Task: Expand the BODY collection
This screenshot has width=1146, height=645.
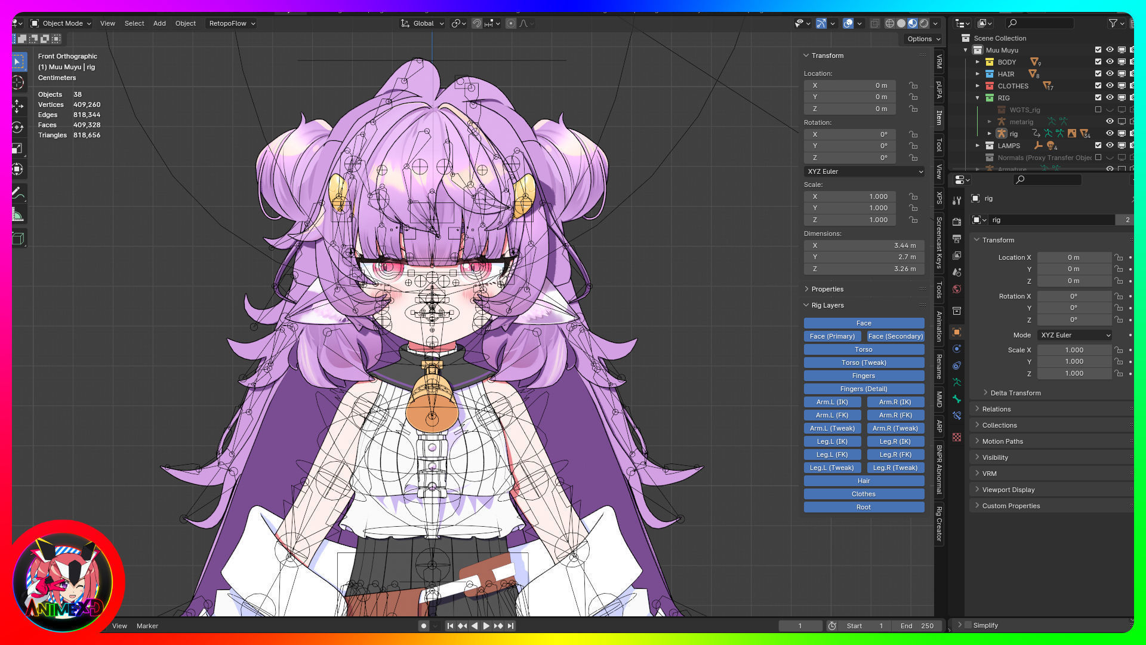Action: pyautogui.click(x=978, y=62)
